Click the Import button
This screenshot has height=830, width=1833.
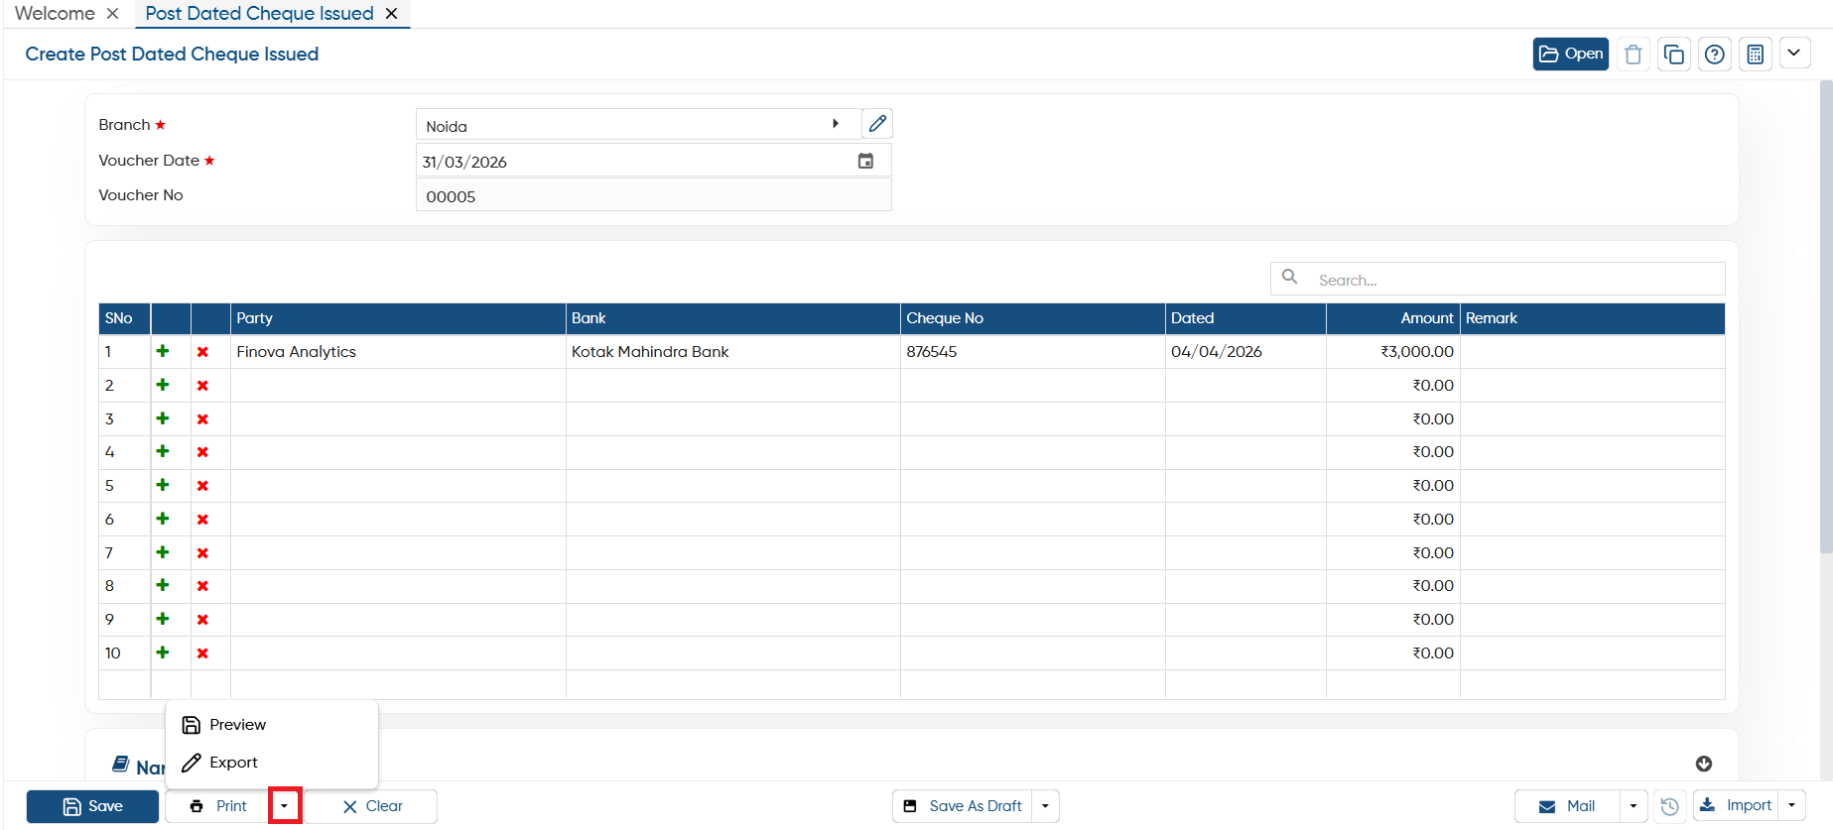tap(1737, 805)
